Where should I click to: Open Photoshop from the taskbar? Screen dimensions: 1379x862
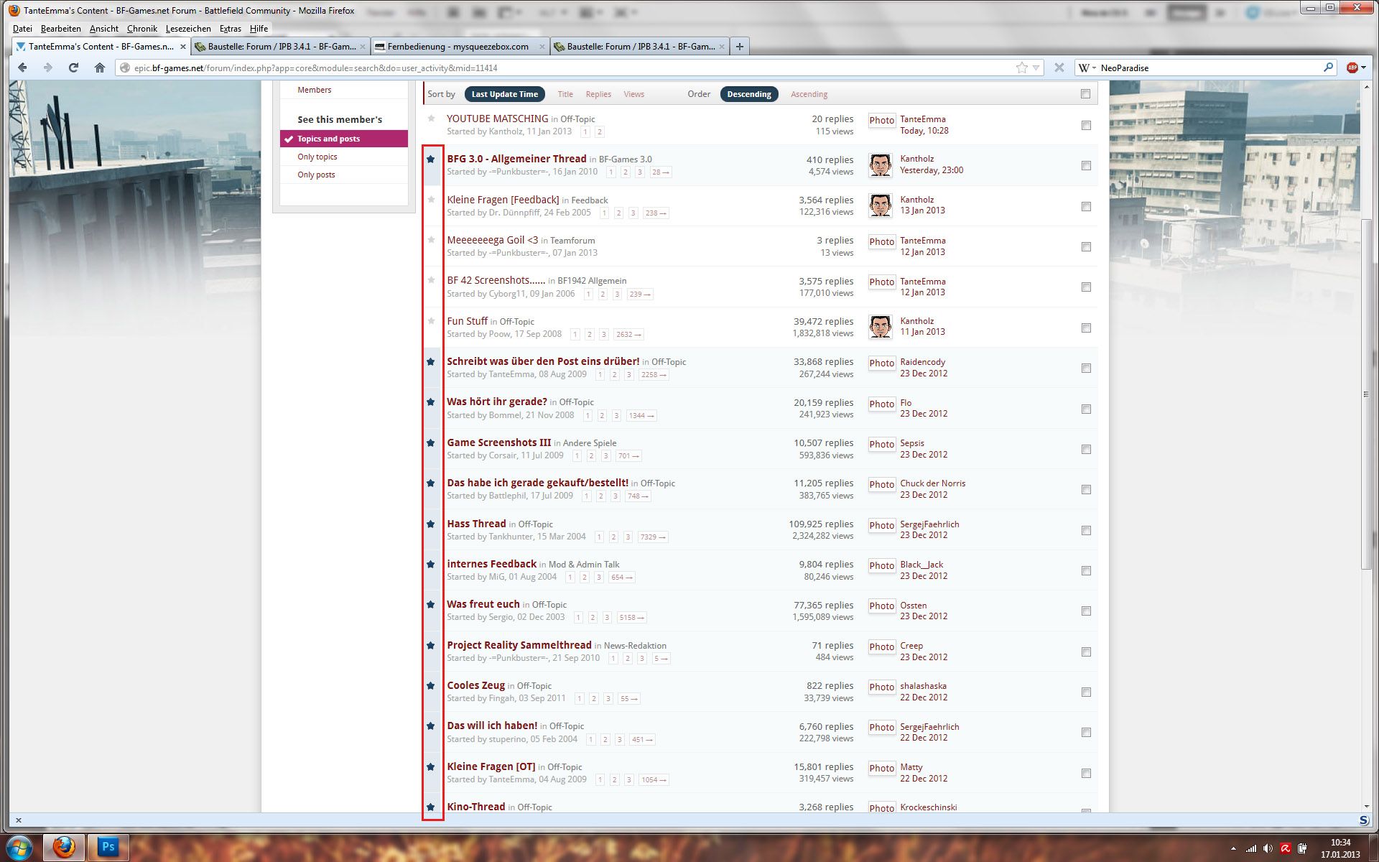tap(108, 847)
